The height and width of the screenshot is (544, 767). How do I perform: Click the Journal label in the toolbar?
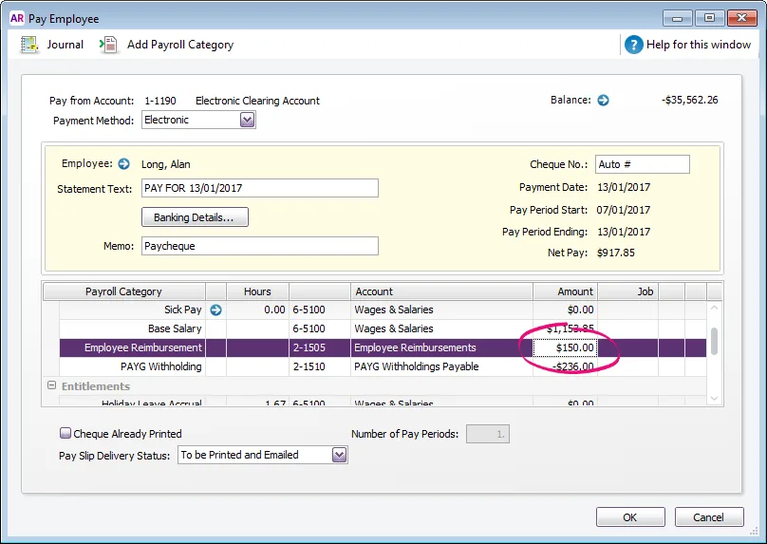(x=65, y=45)
